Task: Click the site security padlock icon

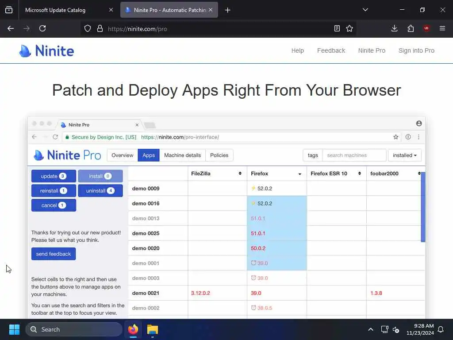Action: (x=100, y=29)
